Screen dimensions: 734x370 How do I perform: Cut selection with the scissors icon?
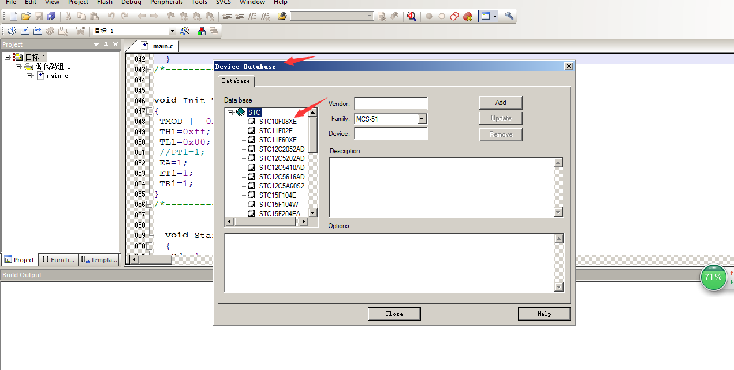tap(68, 16)
